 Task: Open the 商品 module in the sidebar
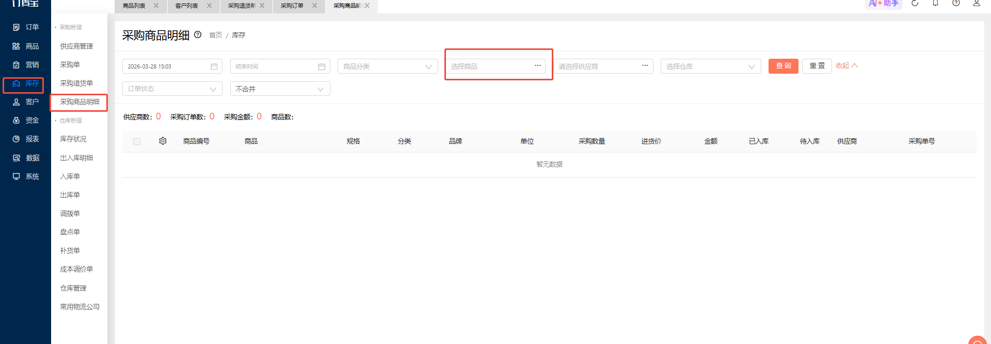25,46
